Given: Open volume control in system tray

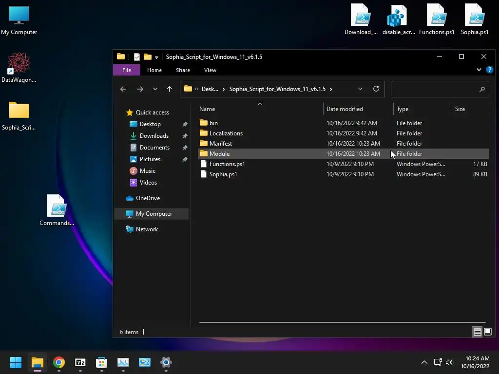Looking at the screenshot, I should tap(449, 362).
